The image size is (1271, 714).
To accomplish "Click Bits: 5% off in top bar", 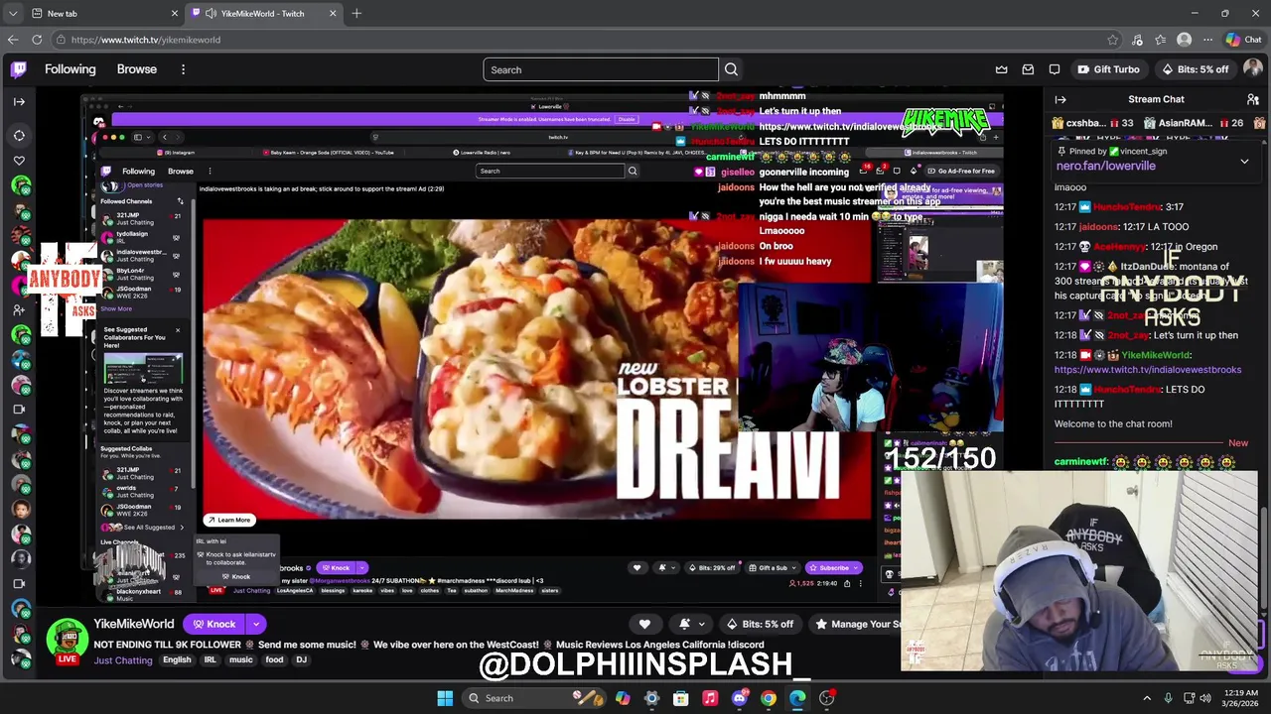I will (x=1195, y=69).
